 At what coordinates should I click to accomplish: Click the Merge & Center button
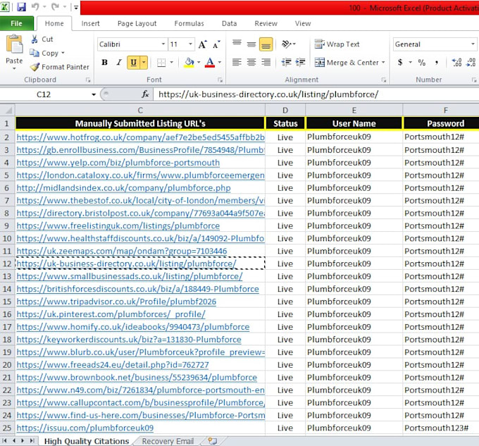click(347, 63)
